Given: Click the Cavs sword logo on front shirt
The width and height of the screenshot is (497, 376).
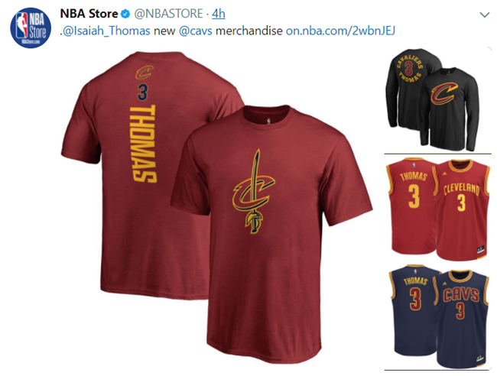Looking at the screenshot, I should (254, 192).
